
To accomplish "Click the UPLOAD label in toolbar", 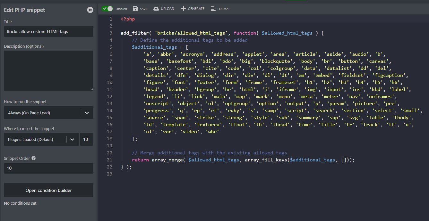I will click(167, 9).
